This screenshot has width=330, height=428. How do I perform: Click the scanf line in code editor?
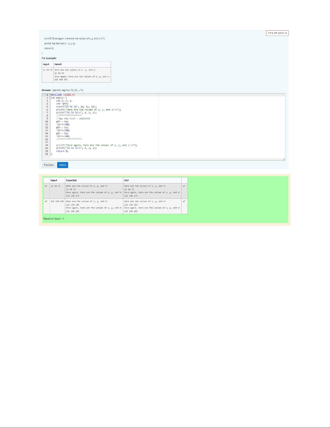pyautogui.click(x=76, y=107)
